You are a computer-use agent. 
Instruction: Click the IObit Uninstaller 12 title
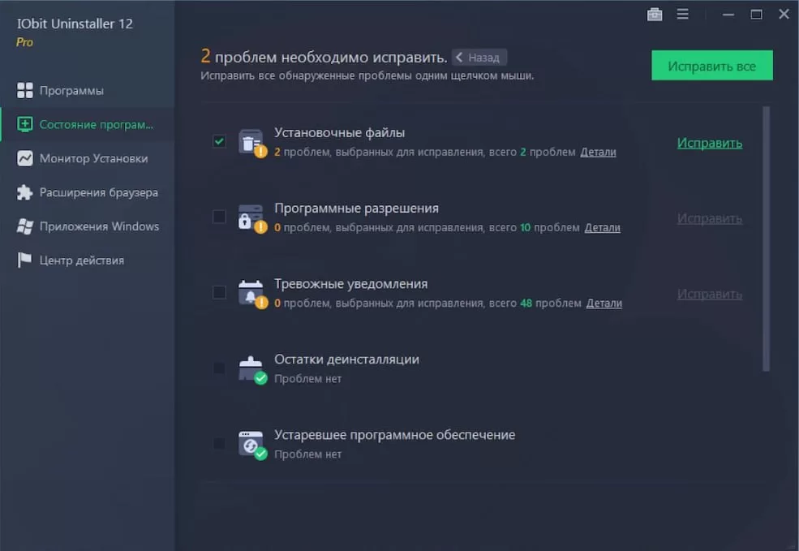coord(75,24)
